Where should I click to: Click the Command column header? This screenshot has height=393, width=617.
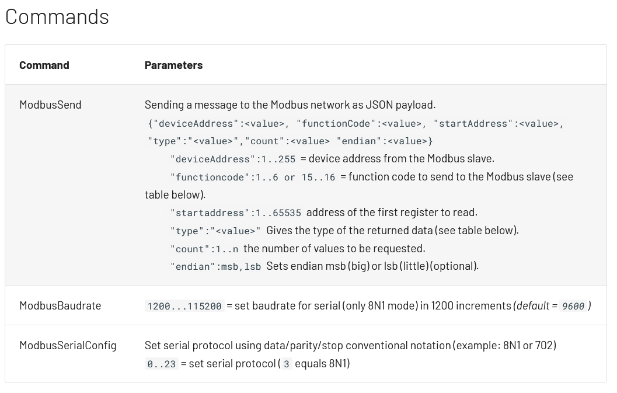click(x=44, y=65)
